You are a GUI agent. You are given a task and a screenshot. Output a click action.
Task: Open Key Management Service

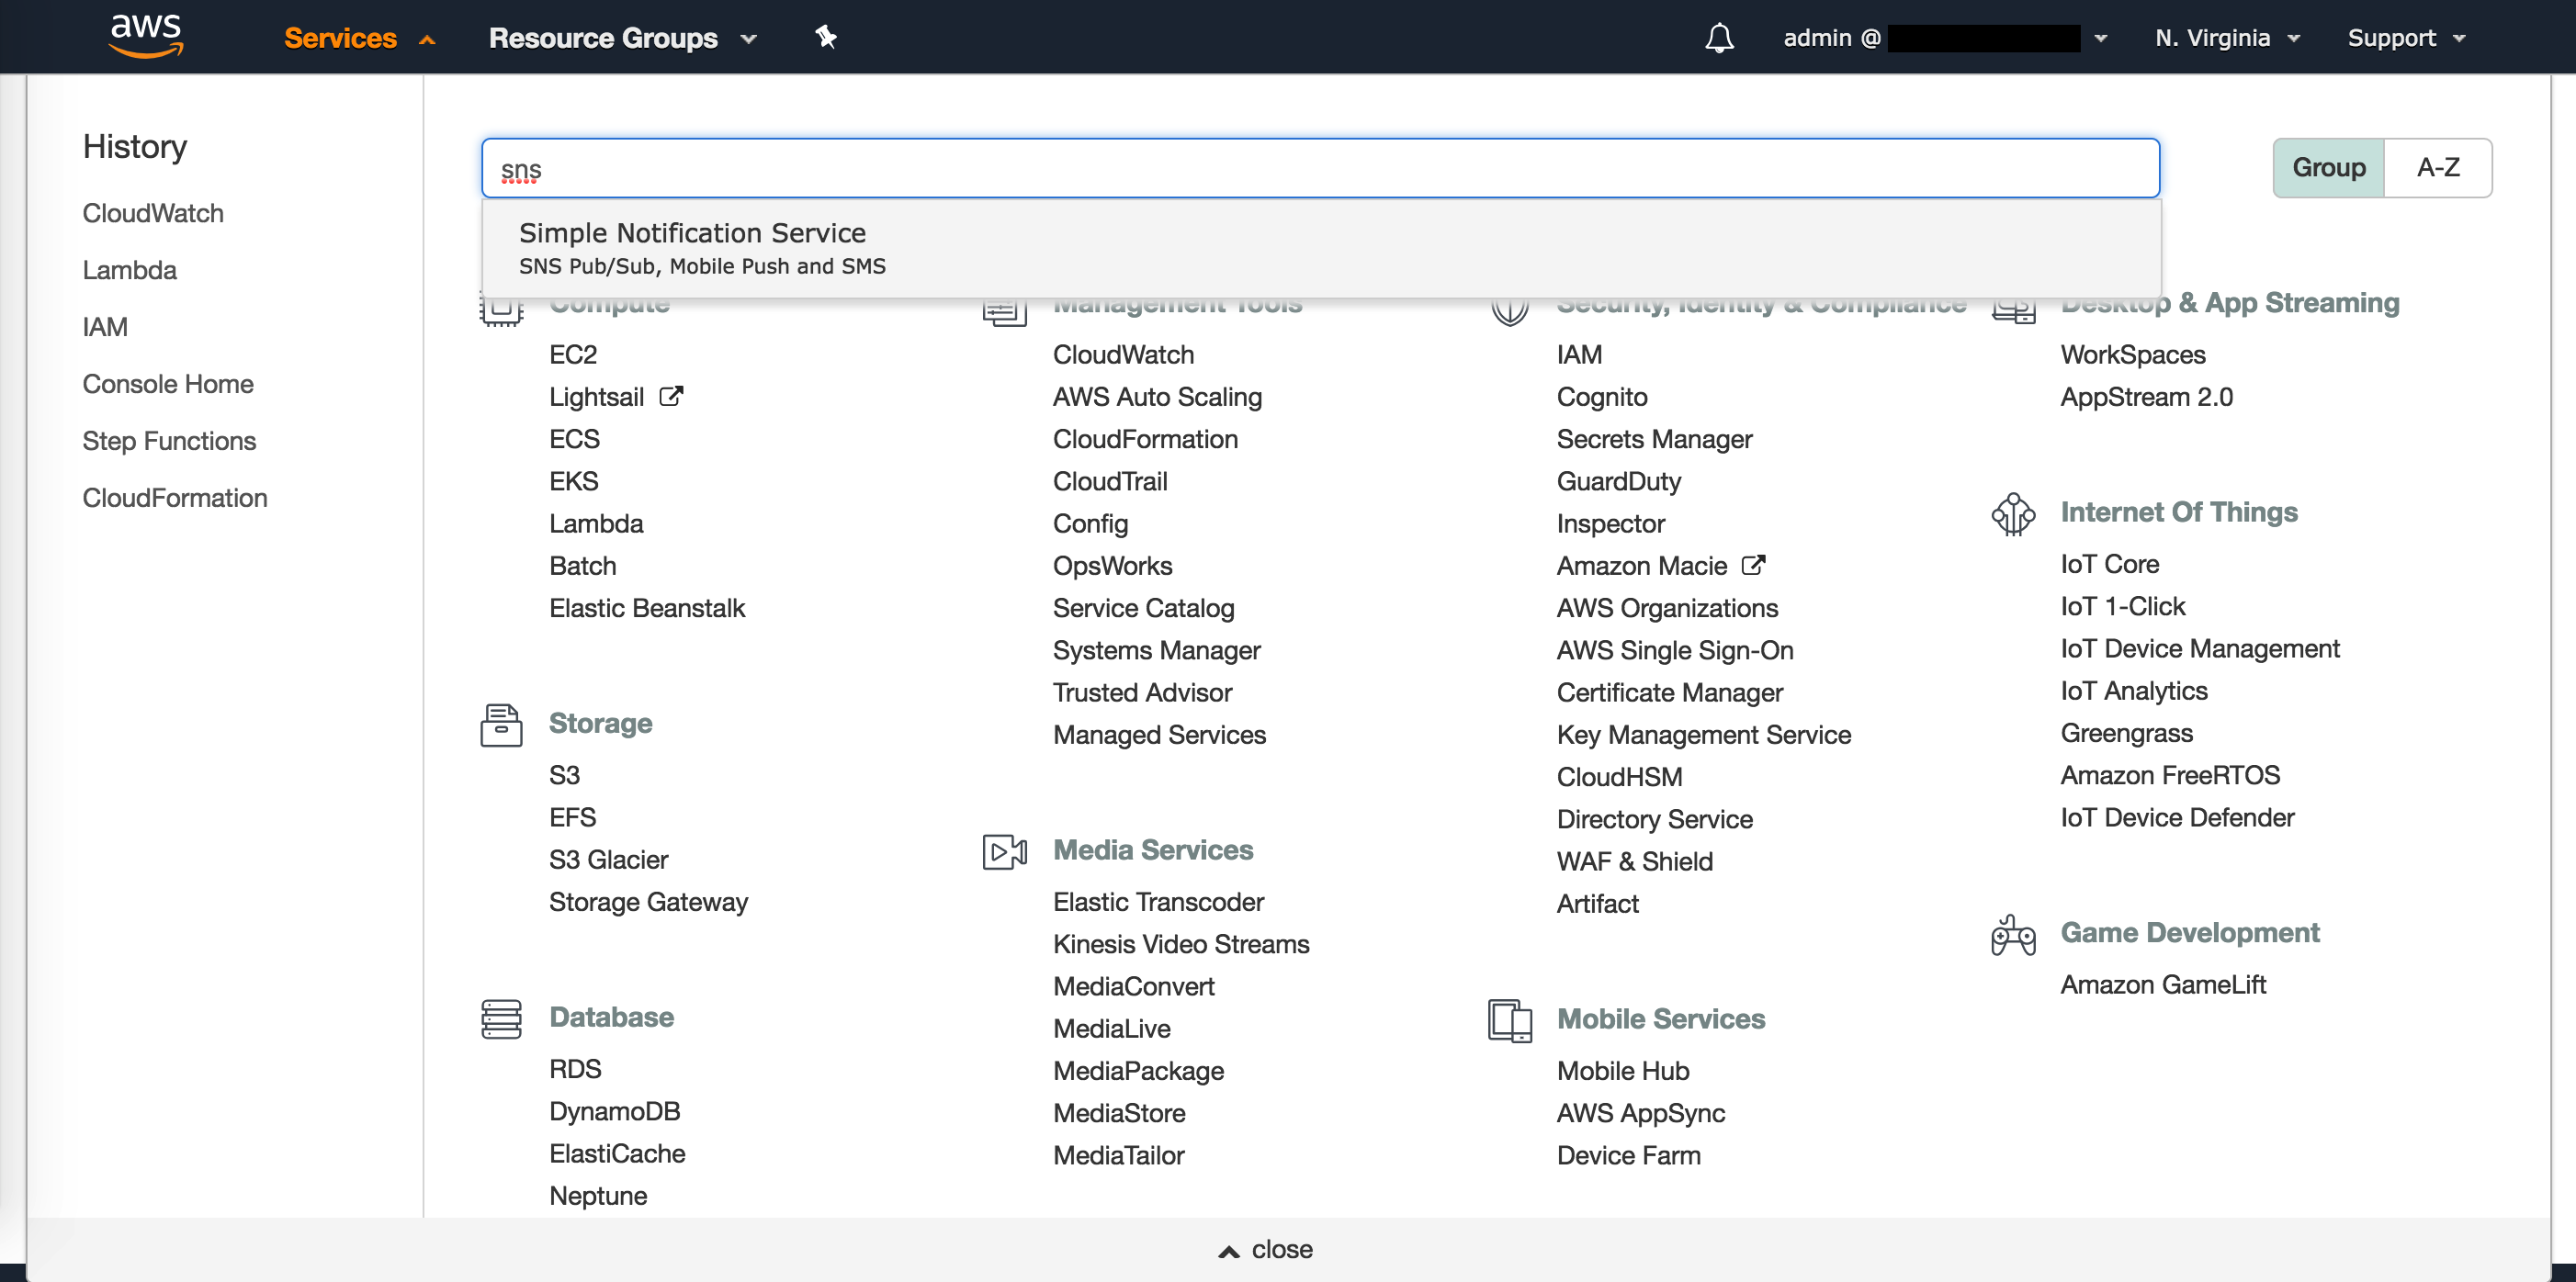pyautogui.click(x=1704, y=735)
